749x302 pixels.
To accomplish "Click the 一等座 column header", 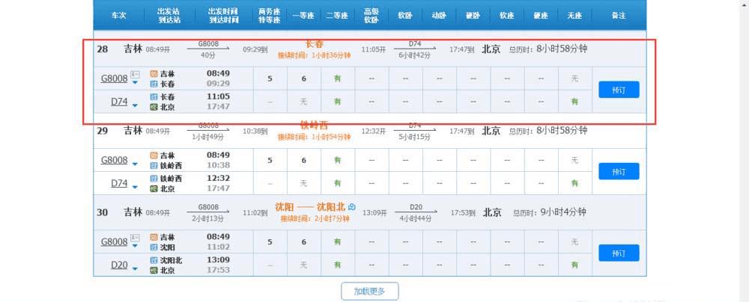I will pos(304,16).
